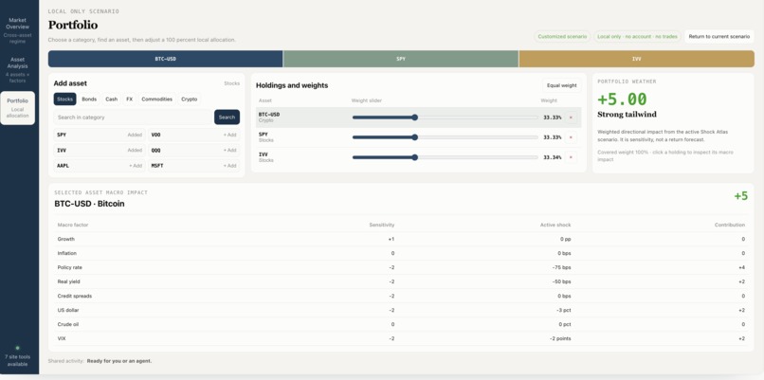Adjust the BTC-USD weight slider handle

pos(414,118)
